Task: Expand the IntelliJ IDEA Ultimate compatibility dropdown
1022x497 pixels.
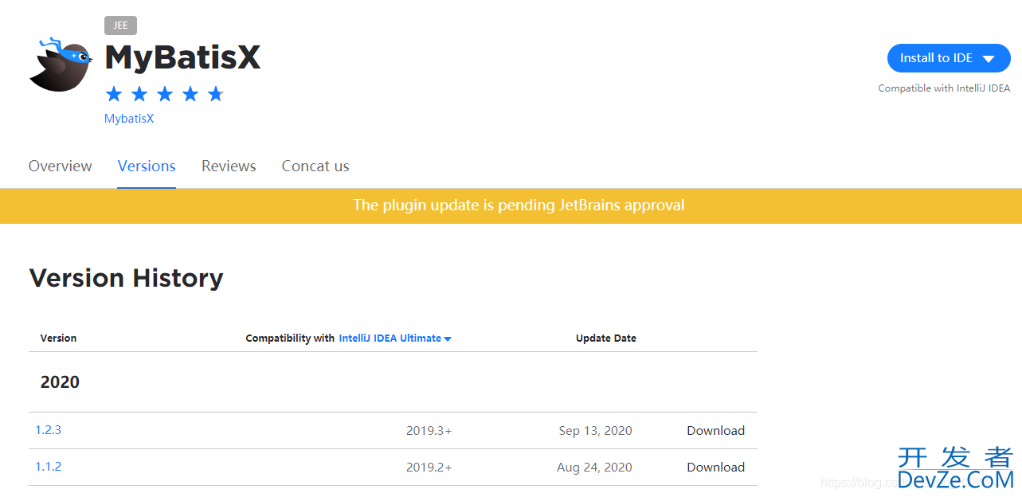Action: pos(395,339)
